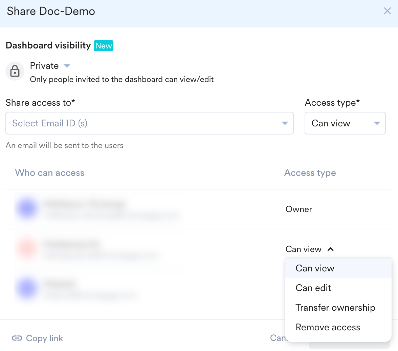Open the Private visibility dropdown arrow
Image resolution: width=398 pixels, height=351 pixels.
pos(67,66)
